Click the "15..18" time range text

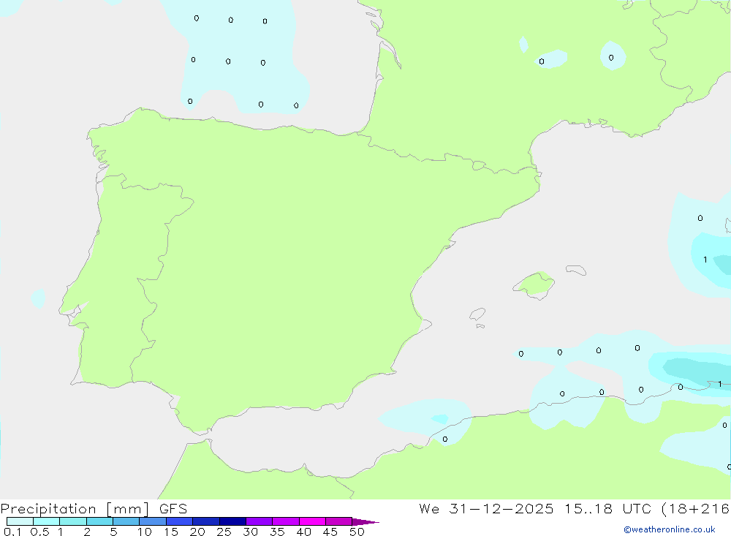(x=588, y=509)
